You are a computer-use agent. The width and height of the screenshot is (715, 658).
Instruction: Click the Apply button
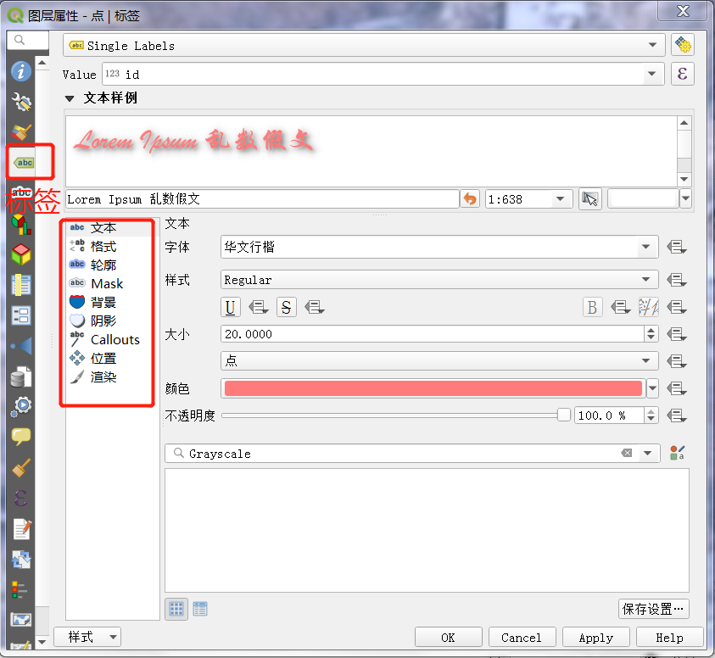coord(595,638)
